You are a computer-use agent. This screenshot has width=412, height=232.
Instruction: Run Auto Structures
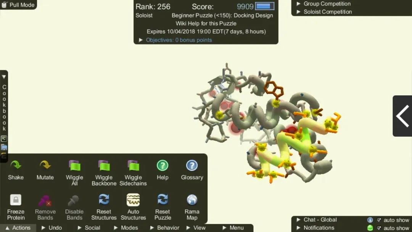pos(133,207)
